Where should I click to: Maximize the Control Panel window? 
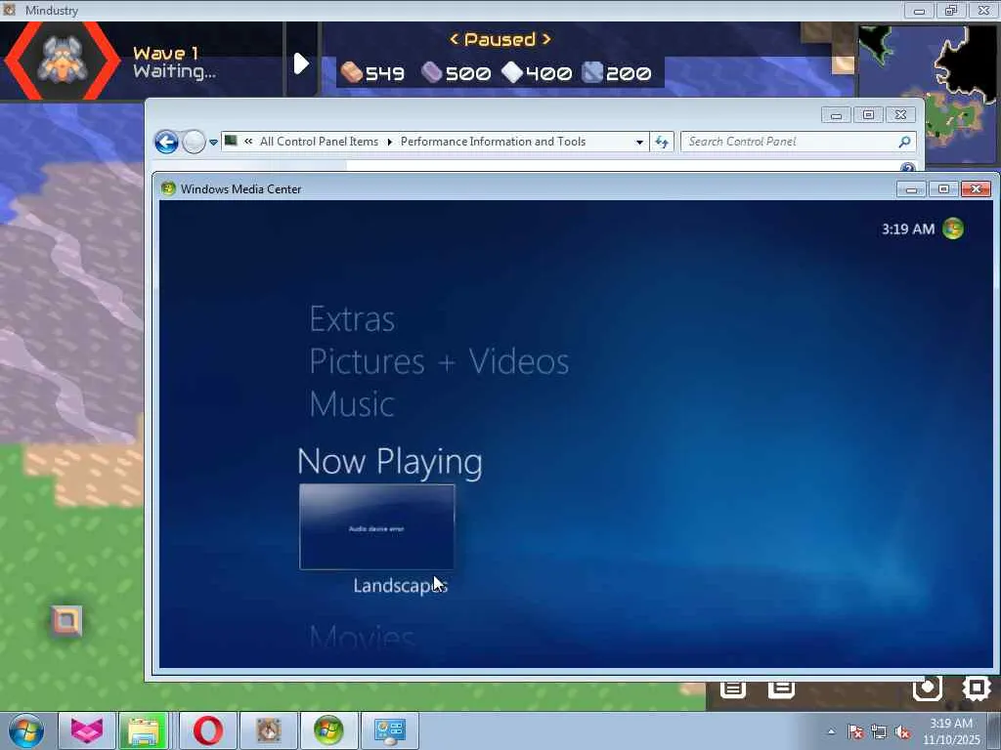pyautogui.click(x=868, y=115)
